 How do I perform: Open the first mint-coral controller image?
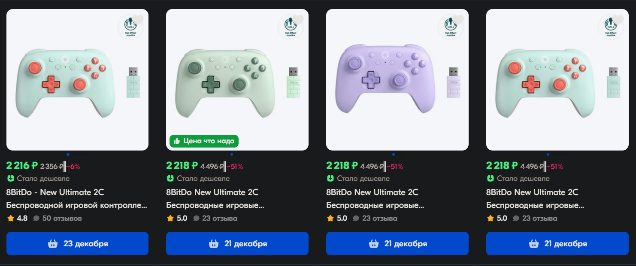(77, 80)
